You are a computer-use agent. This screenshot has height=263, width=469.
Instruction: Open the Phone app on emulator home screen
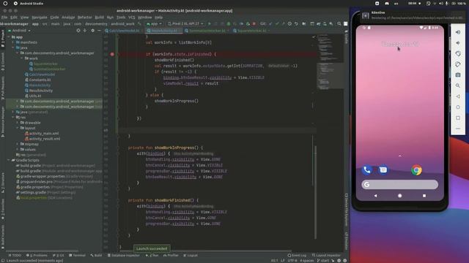366,170
